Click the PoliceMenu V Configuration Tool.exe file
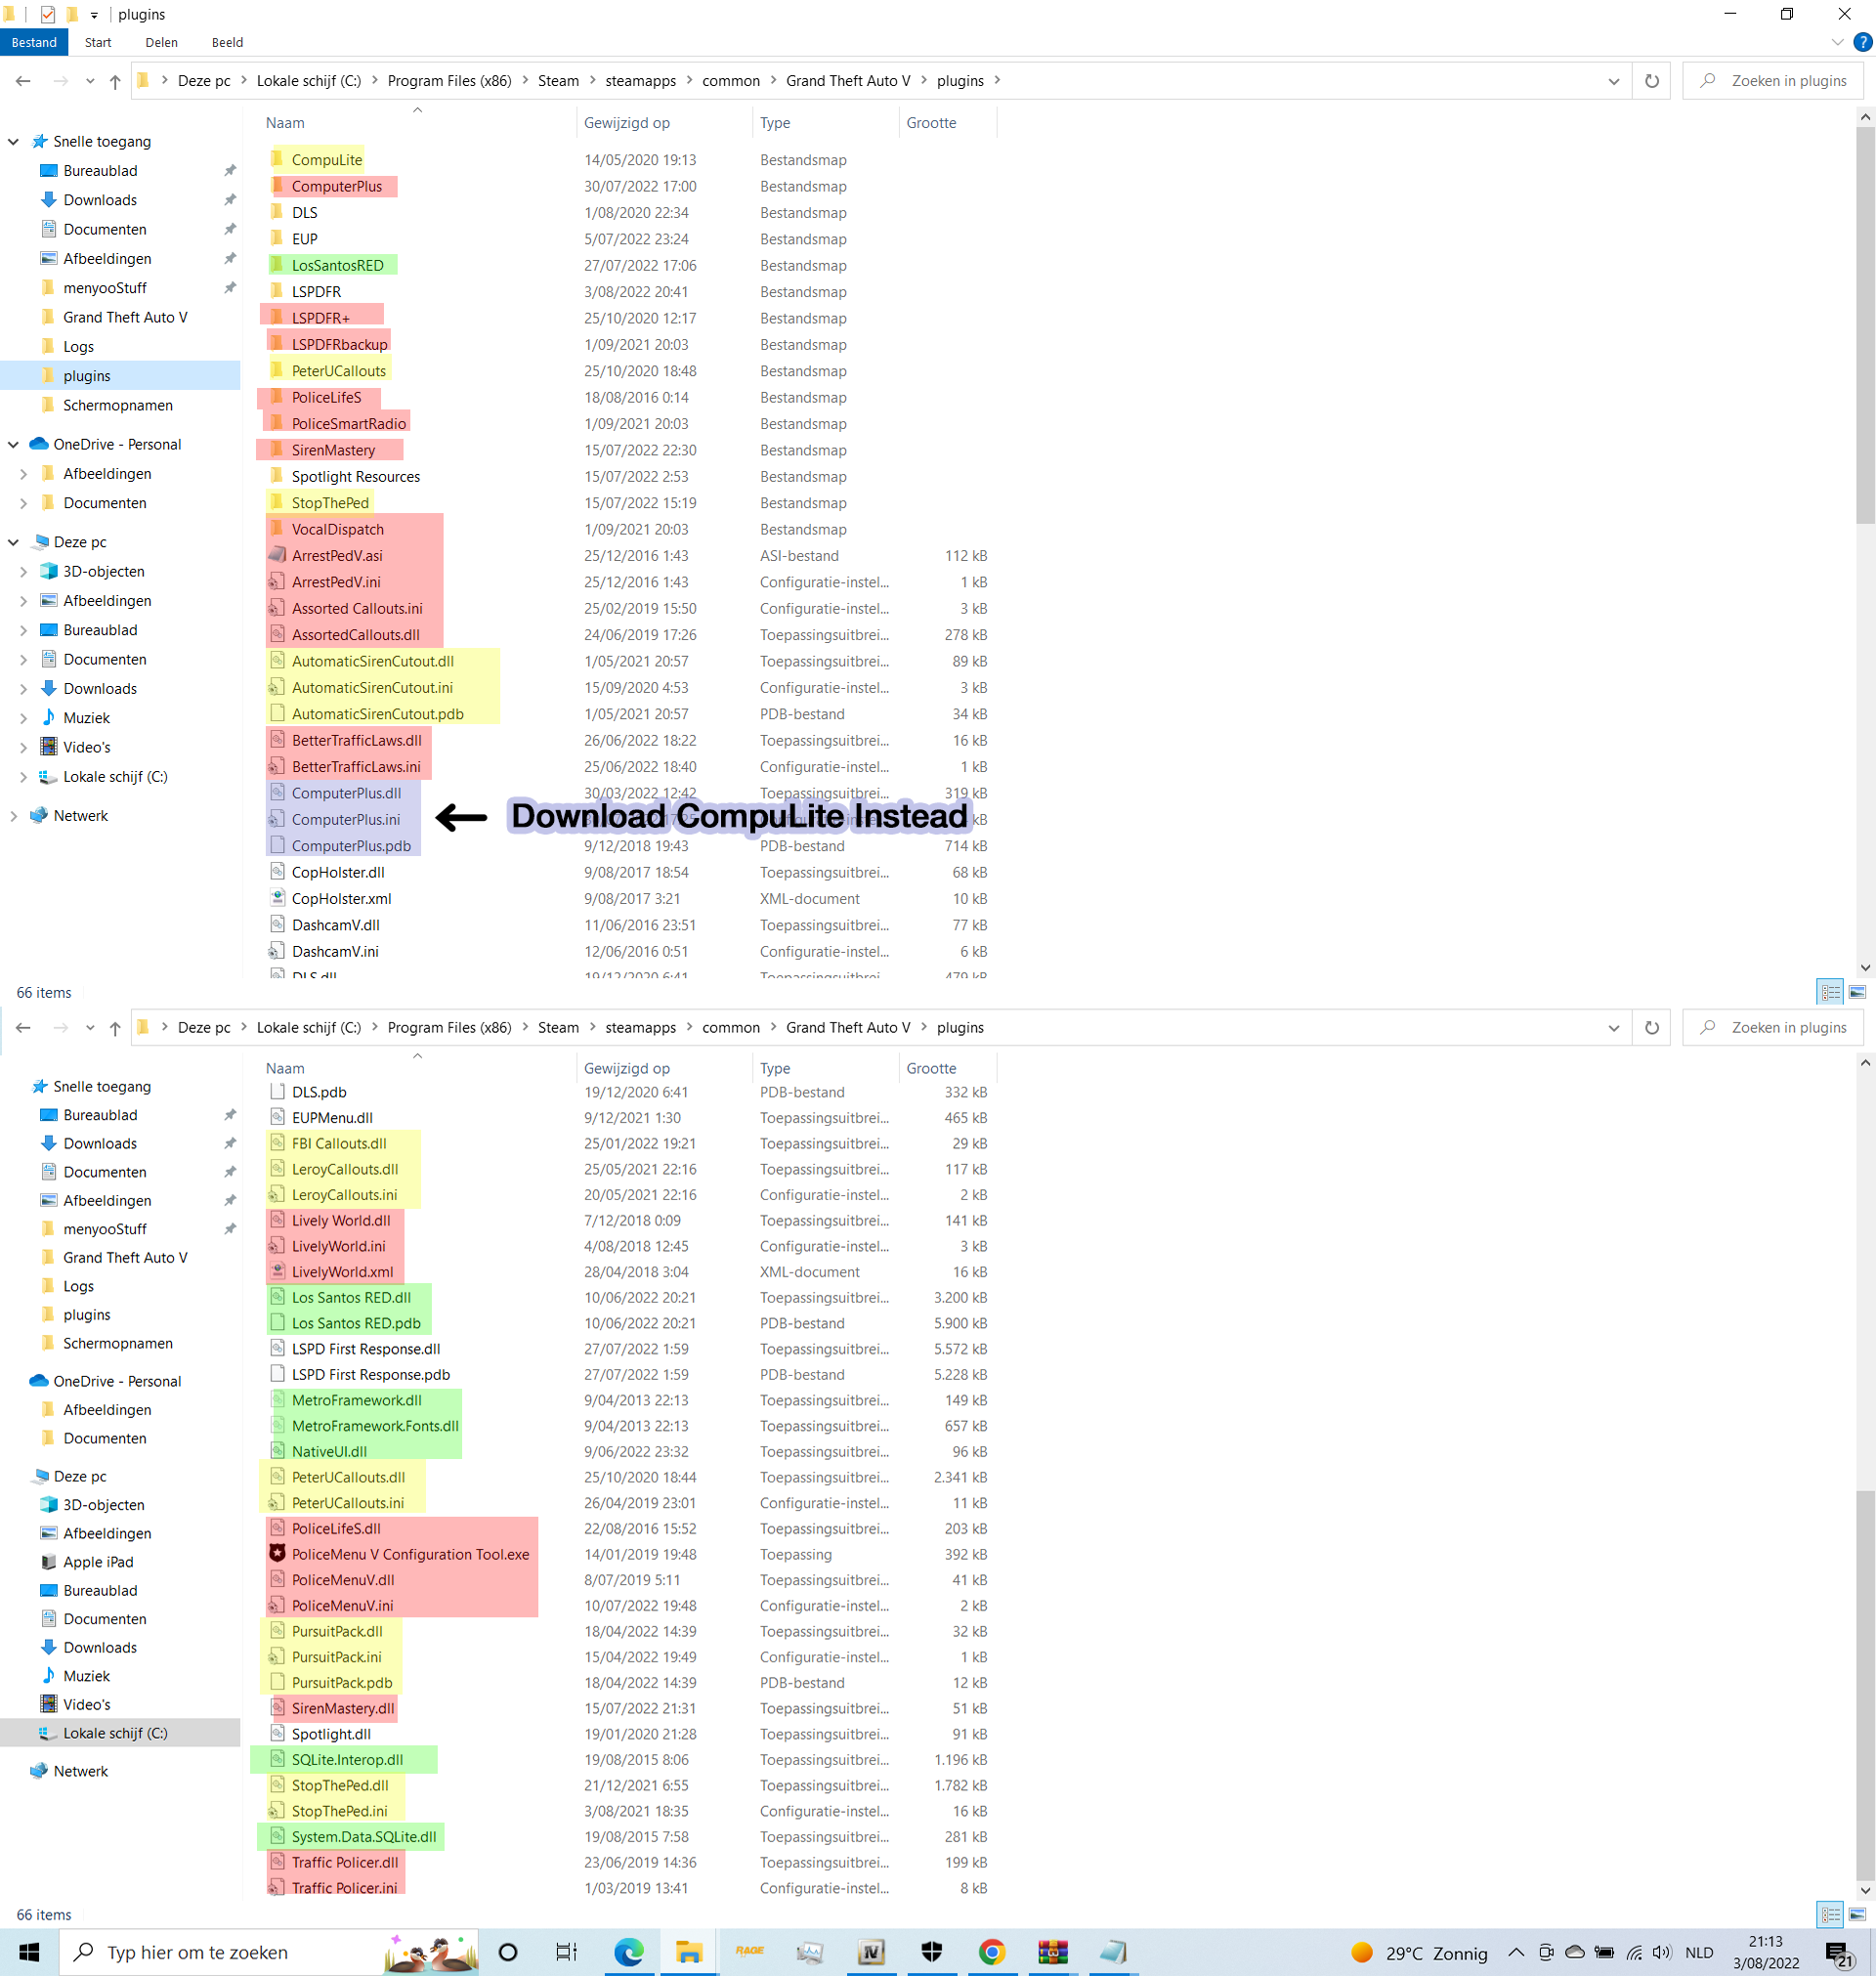Screen dimensions: 1876x1976 pyautogui.click(x=410, y=1554)
